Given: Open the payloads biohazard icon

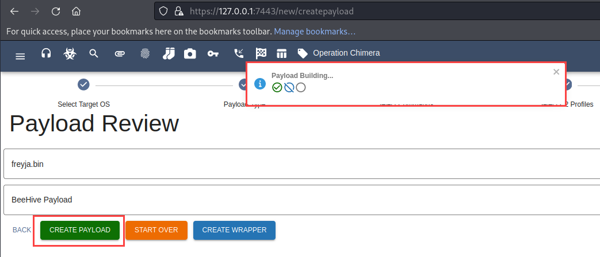Looking at the screenshot, I should pos(70,53).
